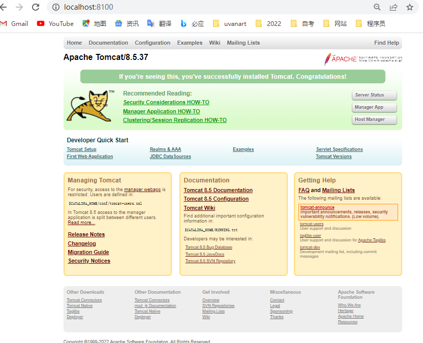The height and width of the screenshot is (343, 423).
Task: Go to Home in Tomcat navigation
Action: (x=74, y=43)
